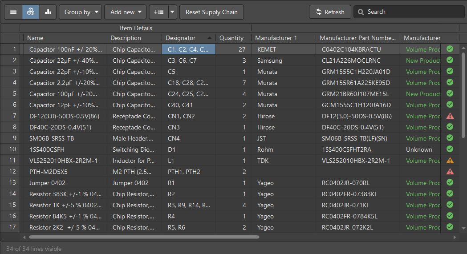Select designator cell C1, C2, C4, C...
467x254 pixels.
(188, 49)
